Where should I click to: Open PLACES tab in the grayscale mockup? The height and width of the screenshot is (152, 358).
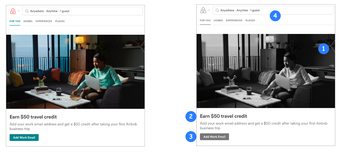point(250,20)
